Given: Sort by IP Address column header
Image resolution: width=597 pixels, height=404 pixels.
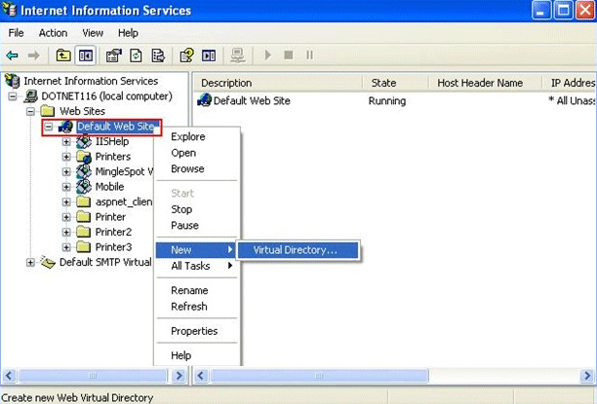Looking at the screenshot, I should coord(570,83).
